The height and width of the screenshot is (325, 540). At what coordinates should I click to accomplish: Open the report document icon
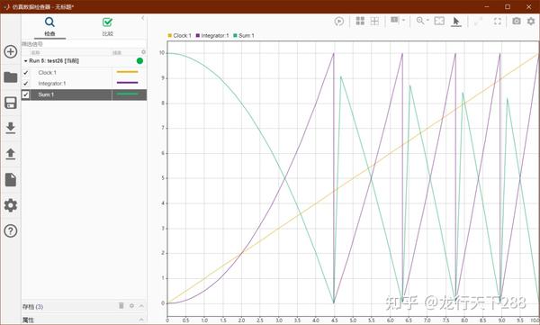(x=11, y=179)
